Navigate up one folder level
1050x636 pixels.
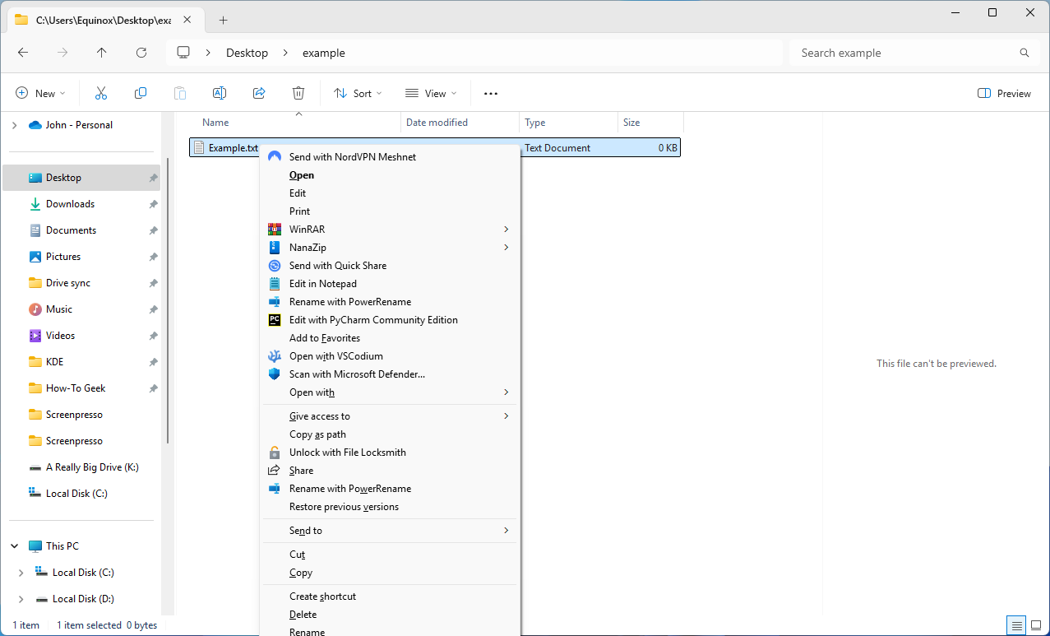[x=102, y=53]
